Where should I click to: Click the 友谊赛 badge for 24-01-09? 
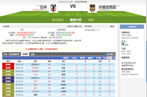point(8,71)
